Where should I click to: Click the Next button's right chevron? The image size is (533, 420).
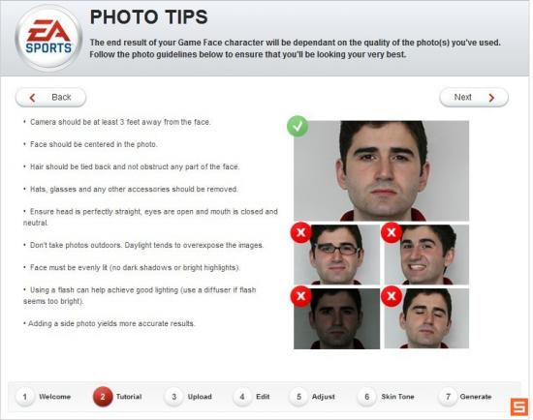(491, 98)
